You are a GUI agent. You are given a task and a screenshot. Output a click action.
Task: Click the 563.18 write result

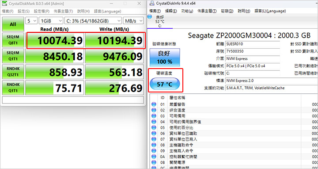[114, 72]
